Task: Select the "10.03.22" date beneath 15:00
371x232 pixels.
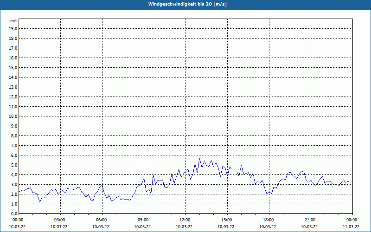Action: [226, 227]
